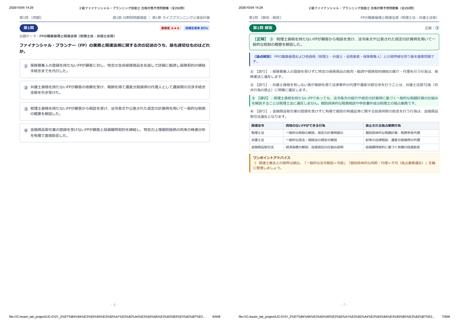The image size is (459, 324).
Task: Click the ワンポイントアドバイス heading
Action: point(272,158)
